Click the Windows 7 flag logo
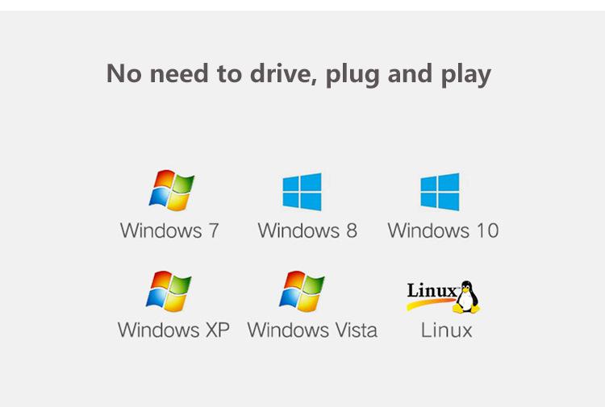605x407 pixels. pyautogui.click(x=172, y=190)
